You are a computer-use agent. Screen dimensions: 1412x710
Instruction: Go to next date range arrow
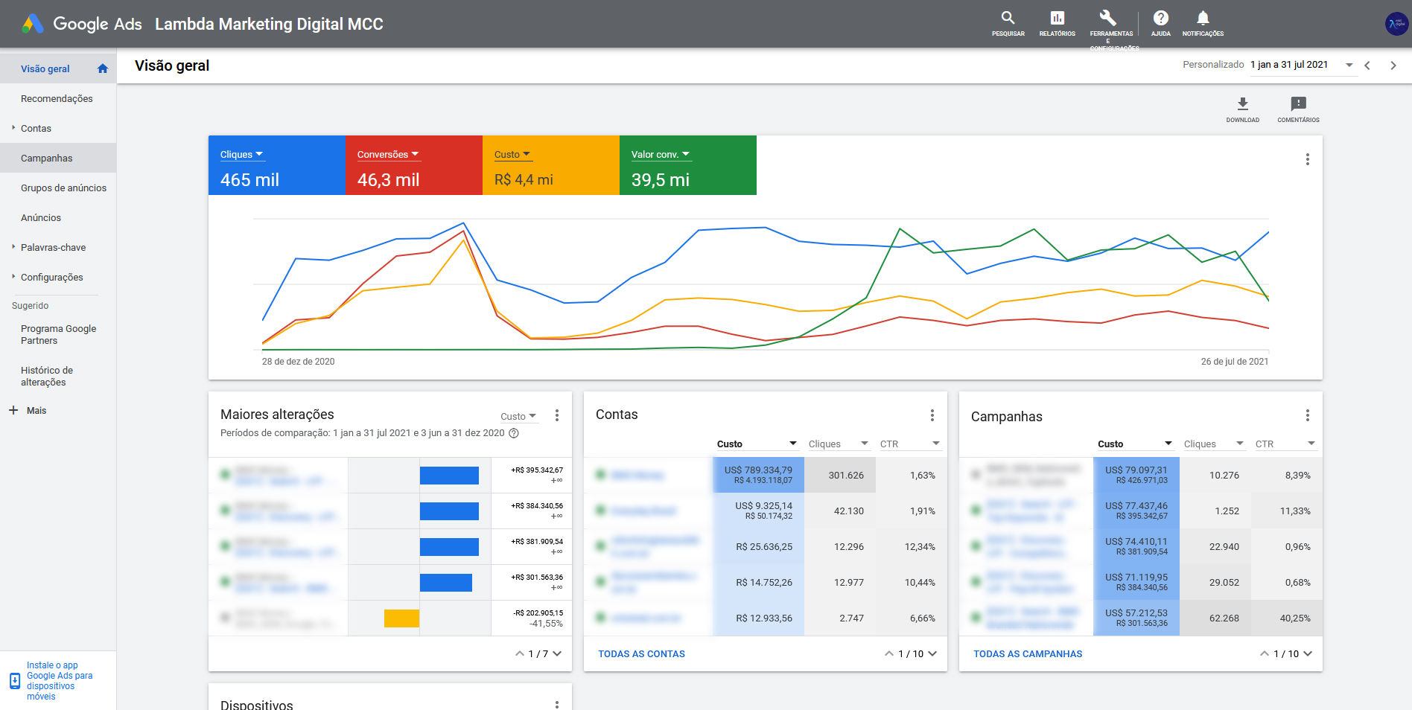point(1393,65)
